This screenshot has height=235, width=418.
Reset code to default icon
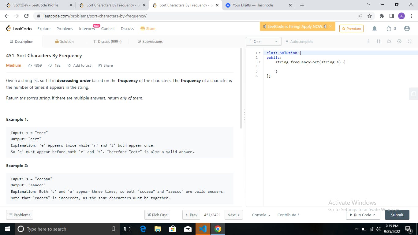click(x=389, y=41)
